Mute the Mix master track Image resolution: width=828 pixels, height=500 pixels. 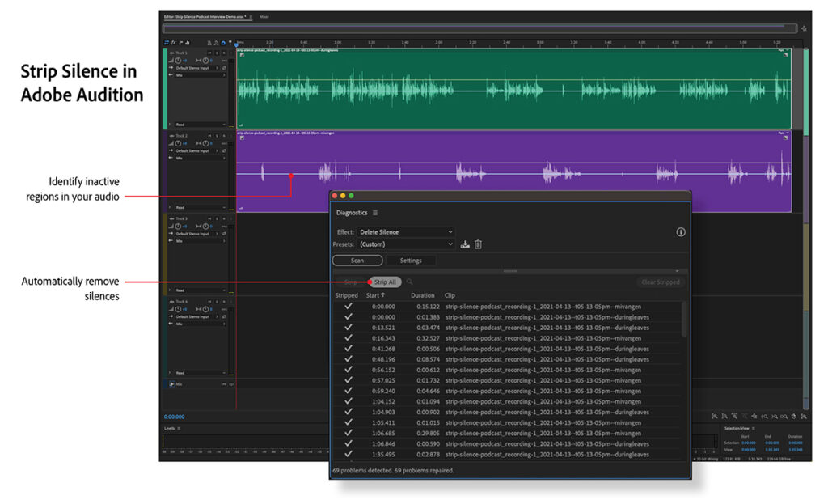[224, 384]
